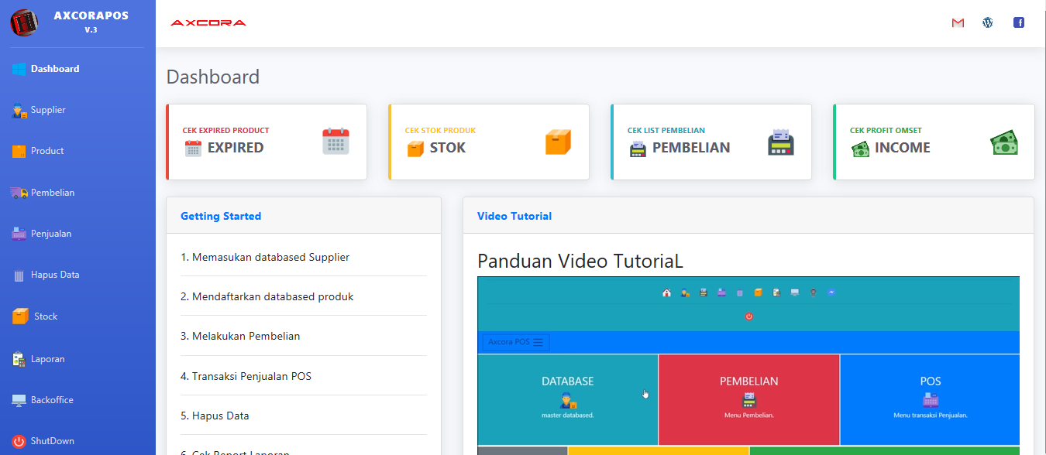Image resolution: width=1046 pixels, height=455 pixels.
Task: Click the ShutDown power icon
Action: 19,442
